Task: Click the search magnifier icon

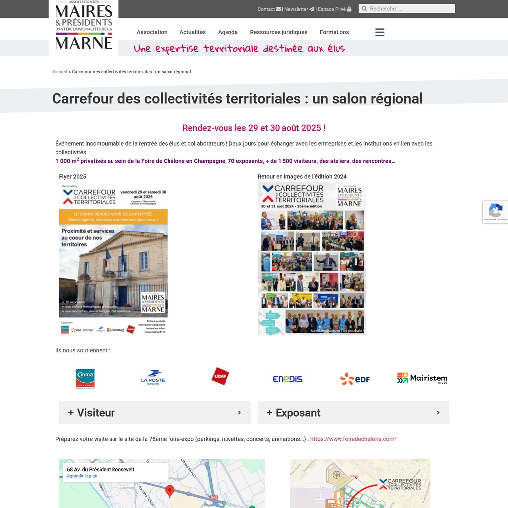Action: click(364, 9)
